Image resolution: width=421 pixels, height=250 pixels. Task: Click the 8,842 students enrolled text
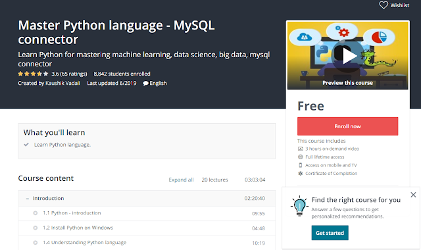pyautogui.click(x=122, y=74)
